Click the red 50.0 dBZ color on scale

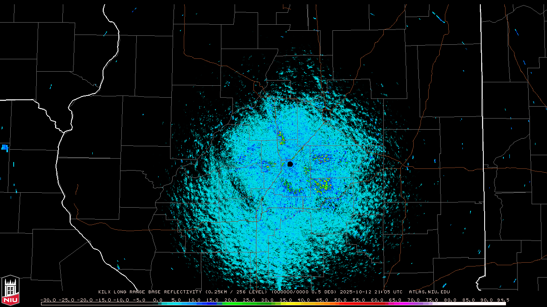pyautogui.click(x=341, y=304)
